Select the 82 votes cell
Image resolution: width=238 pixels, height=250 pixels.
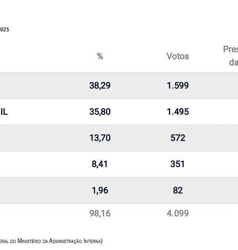178,190
